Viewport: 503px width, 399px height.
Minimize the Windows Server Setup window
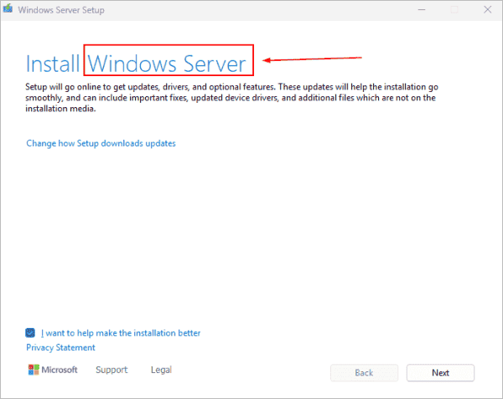pos(422,10)
